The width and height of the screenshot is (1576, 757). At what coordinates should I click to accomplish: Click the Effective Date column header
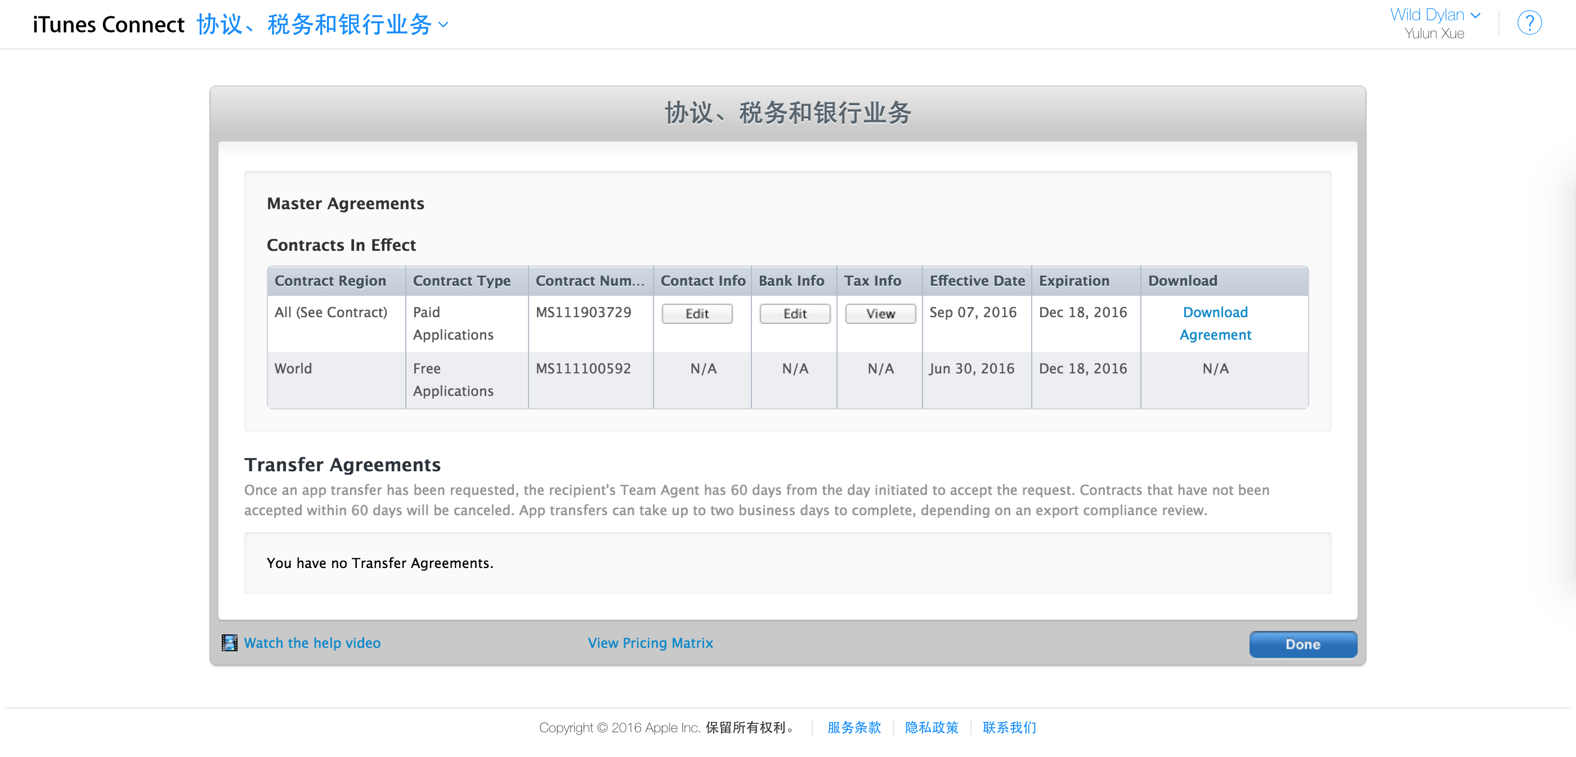tap(977, 281)
